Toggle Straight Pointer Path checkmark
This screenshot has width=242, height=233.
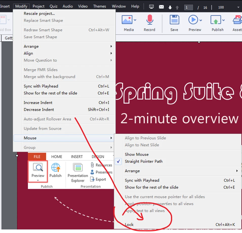(118, 161)
